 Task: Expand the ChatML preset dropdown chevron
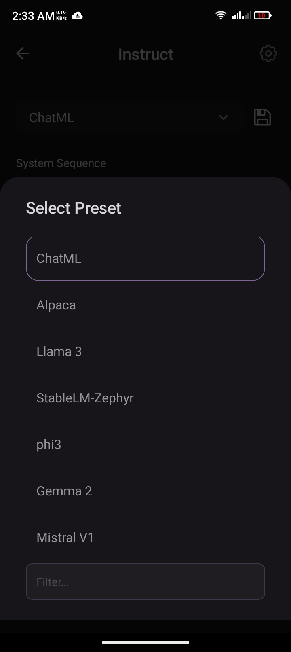click(223, 118)
